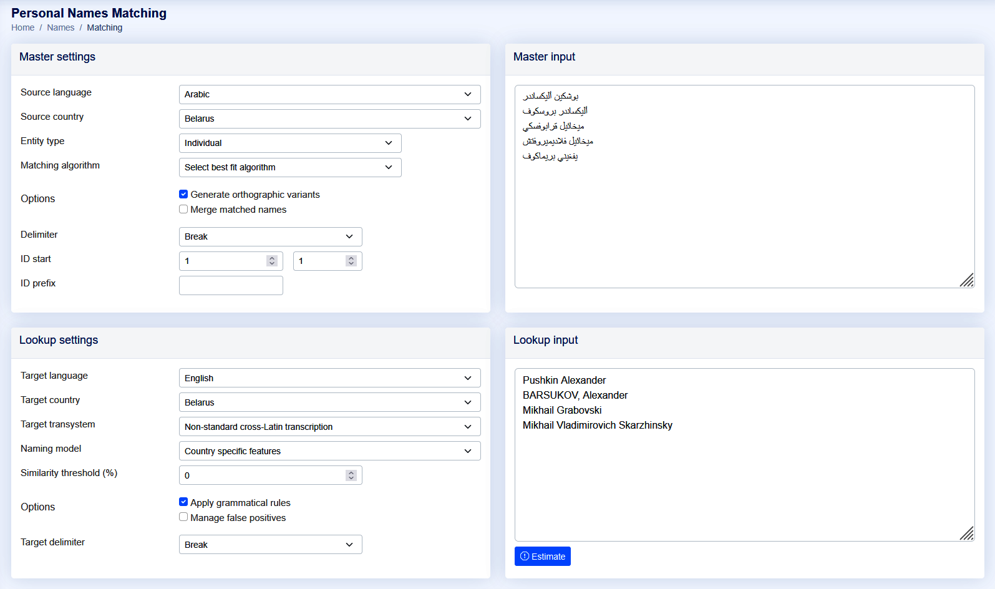Image resolution: width=995 pixels, height=589 pixels.
Task: Open the Target language dropdown
Action: (329, 378)
